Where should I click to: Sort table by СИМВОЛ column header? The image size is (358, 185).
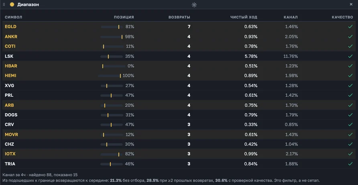pos(14,17)
